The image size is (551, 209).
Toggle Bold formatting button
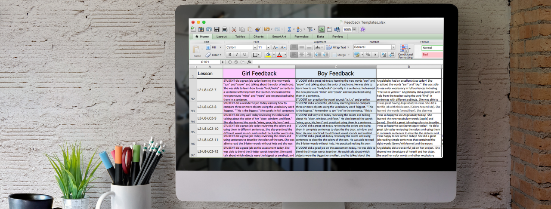(x=229, y=55)
